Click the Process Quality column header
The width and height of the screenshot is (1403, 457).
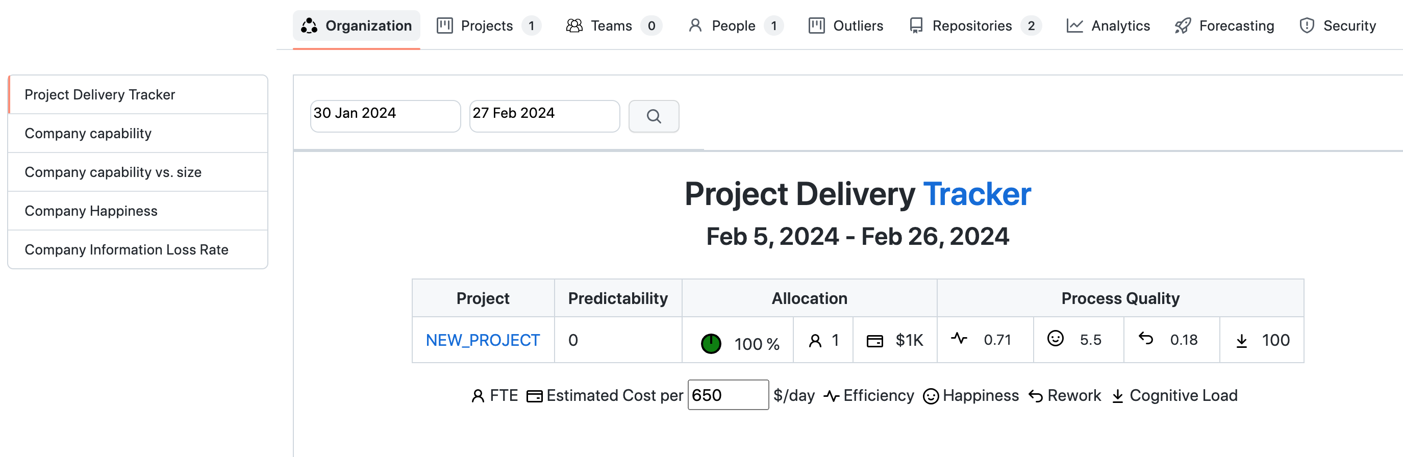(x=1120, y=298)
